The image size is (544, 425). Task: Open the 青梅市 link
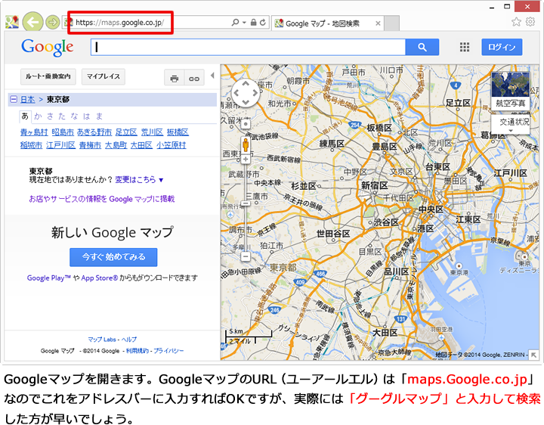coord(90,145)
